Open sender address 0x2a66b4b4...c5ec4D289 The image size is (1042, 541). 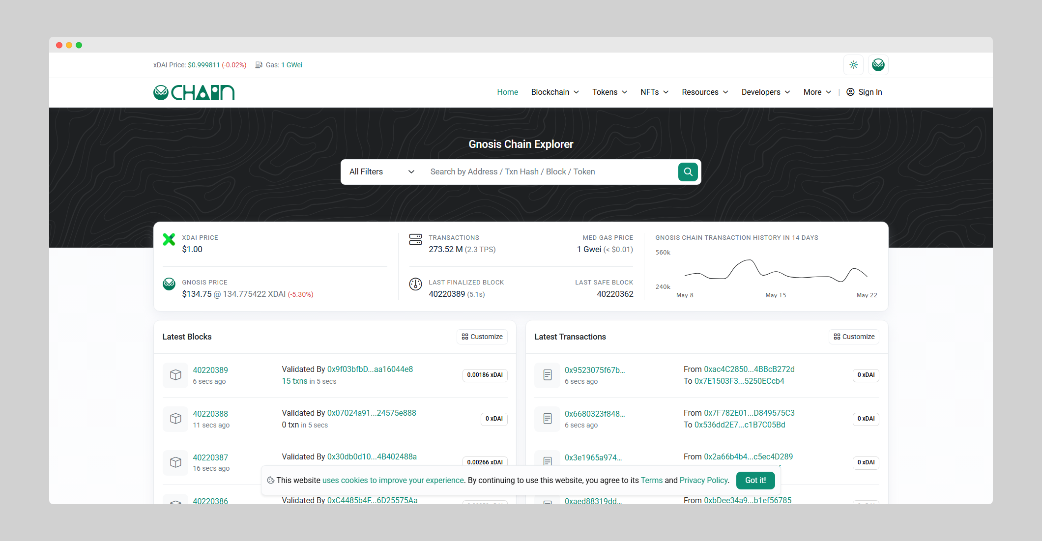click(748, 456)
